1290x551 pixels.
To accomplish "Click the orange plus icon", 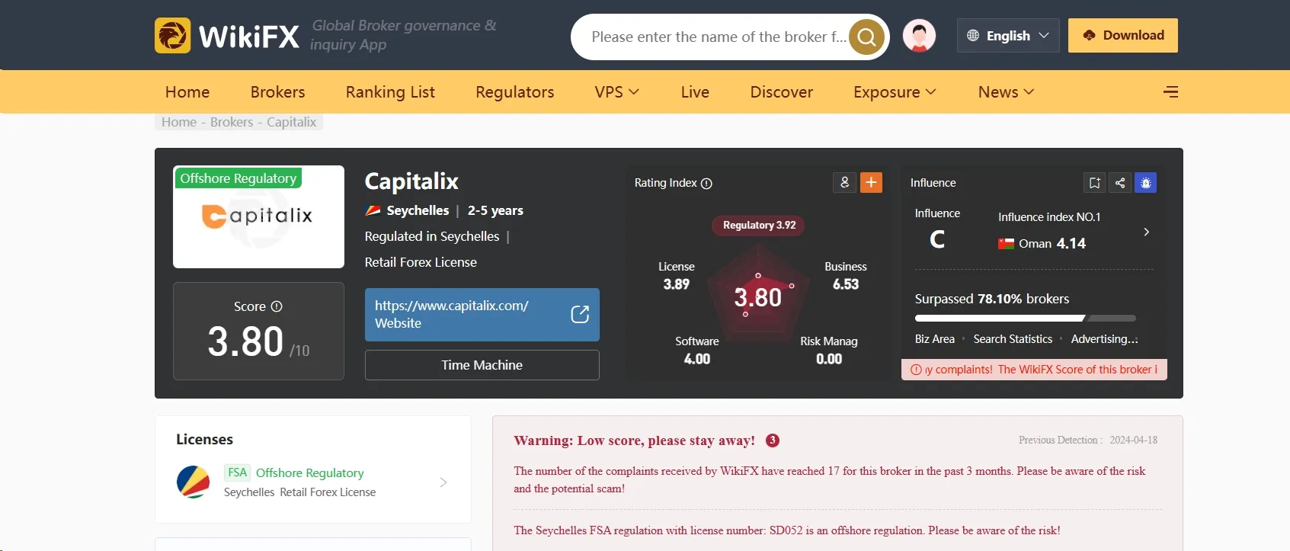I will 871,183.
